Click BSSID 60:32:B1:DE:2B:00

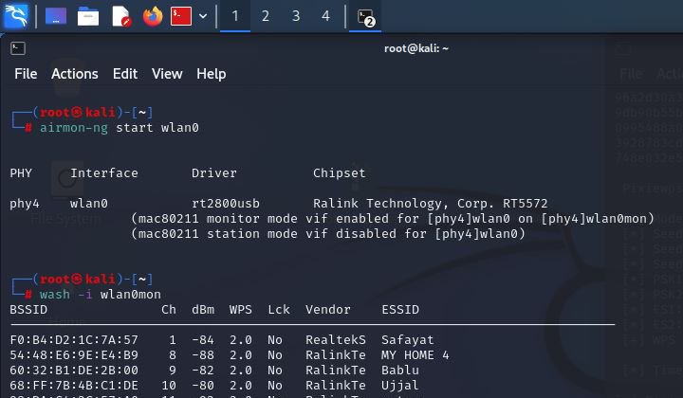tap(74, 371)
